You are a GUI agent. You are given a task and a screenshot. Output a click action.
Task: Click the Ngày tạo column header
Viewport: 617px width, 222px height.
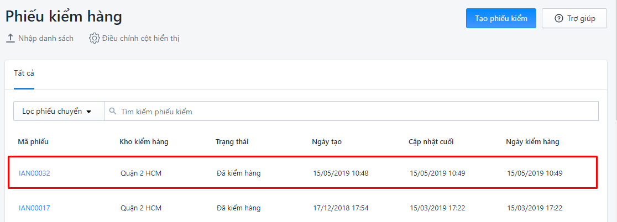tap(327, 142)
